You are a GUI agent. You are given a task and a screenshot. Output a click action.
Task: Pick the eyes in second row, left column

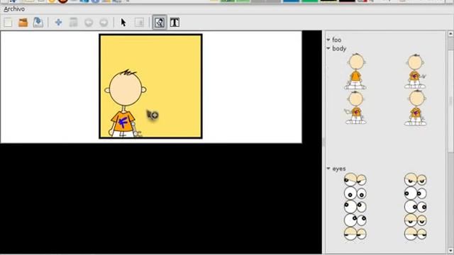tap(355, 193)
